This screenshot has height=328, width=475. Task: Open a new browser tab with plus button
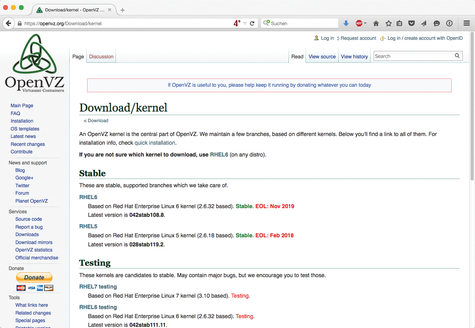coord(123,10)
